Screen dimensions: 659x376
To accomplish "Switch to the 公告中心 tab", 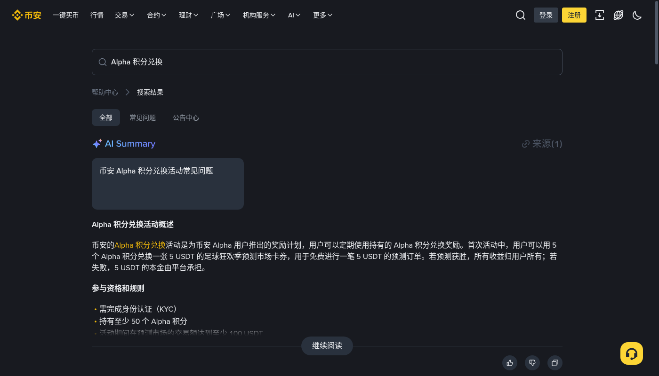I will point(186,117).
